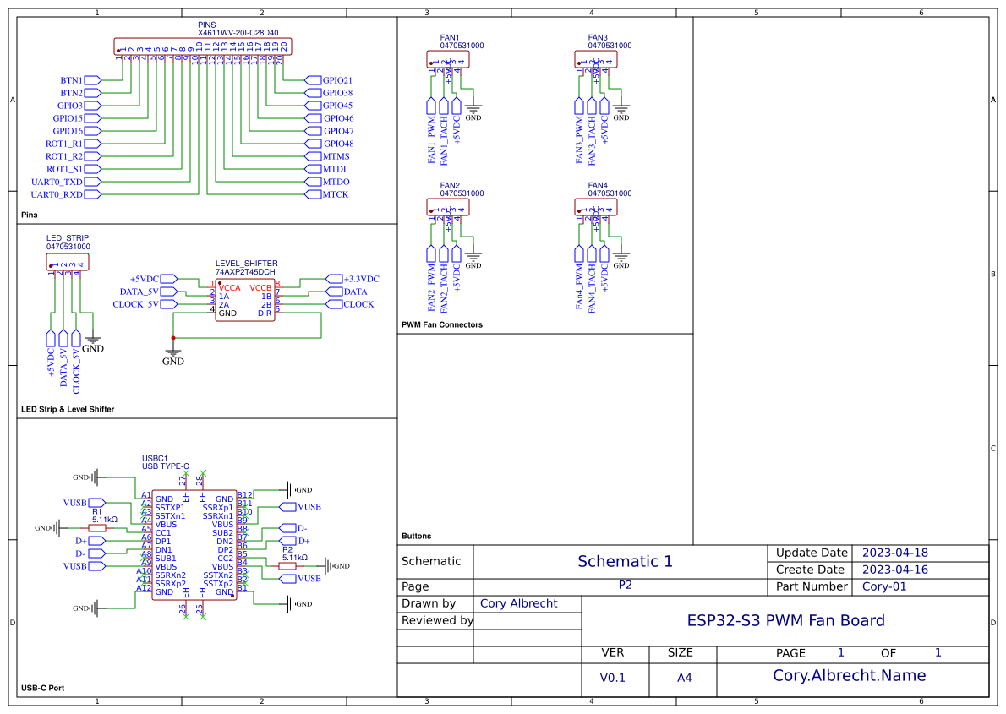Click the LED_STRIP connector symbol
This screenshot has width=1006, height=714.
coord(68,262)
